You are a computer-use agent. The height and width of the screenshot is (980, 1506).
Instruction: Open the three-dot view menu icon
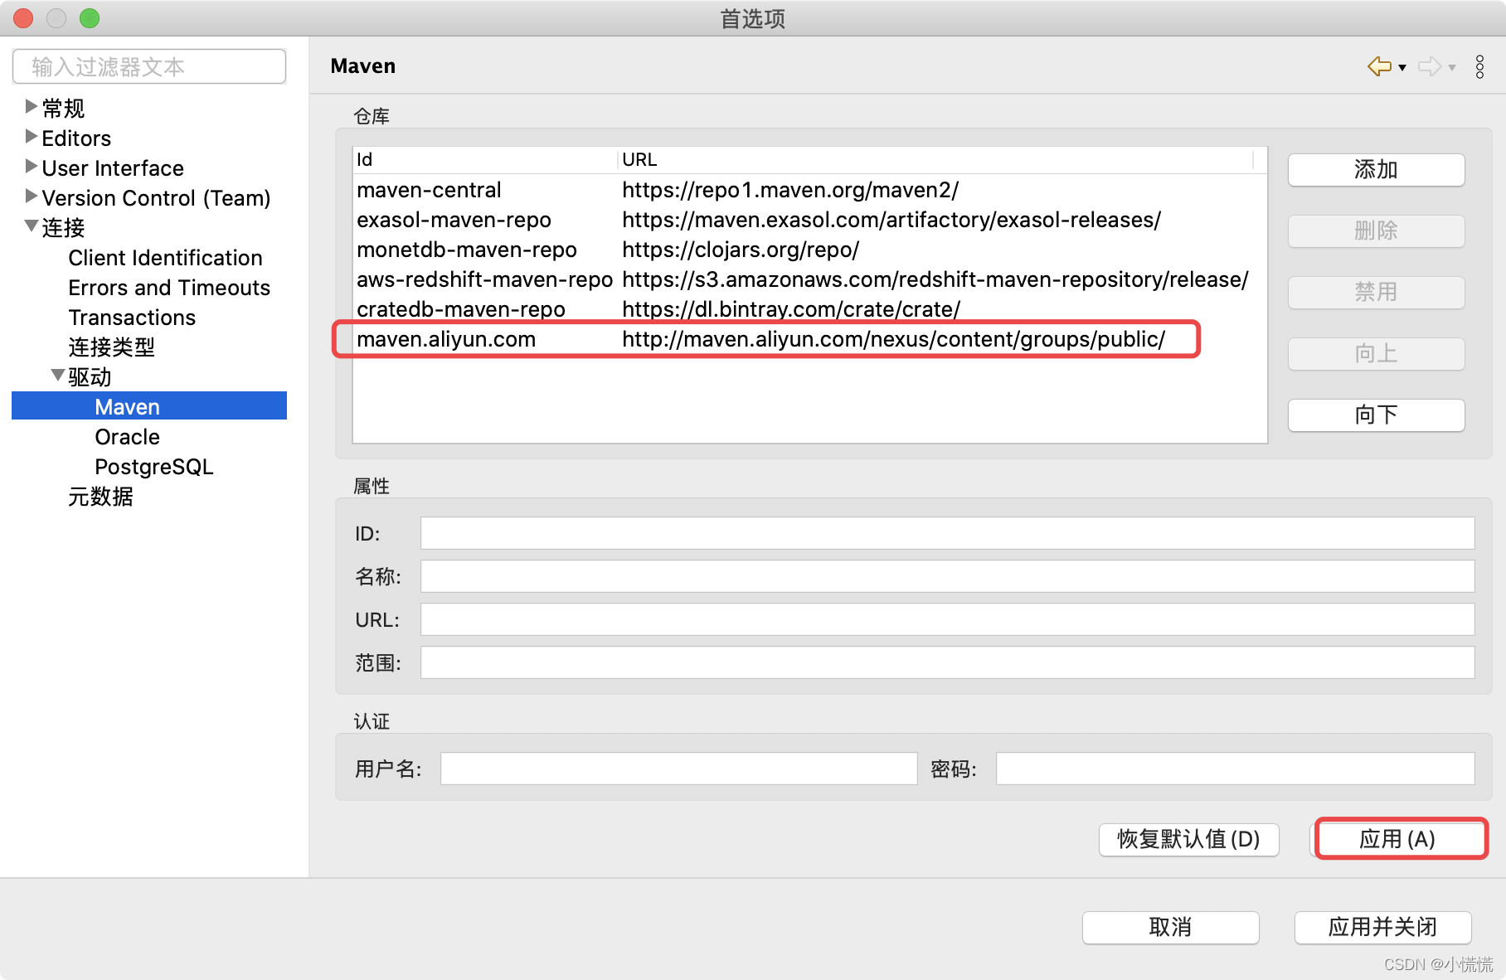tap(1479, 66)
